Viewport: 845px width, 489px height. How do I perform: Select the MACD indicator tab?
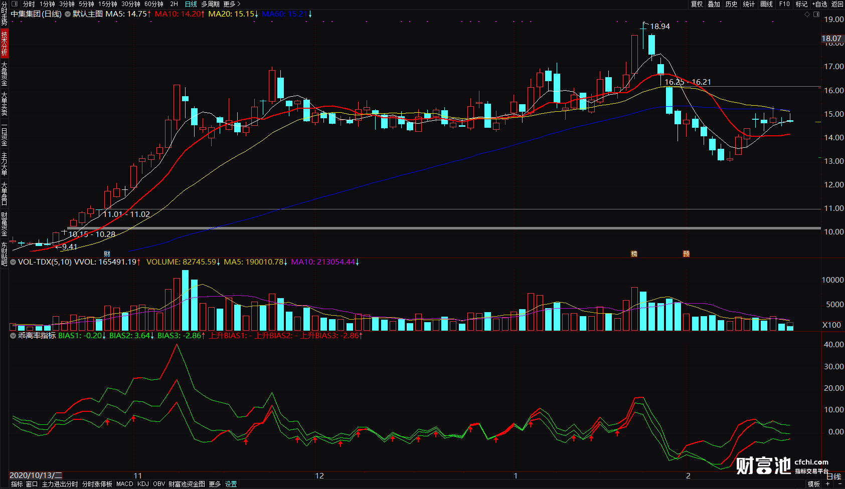125,484
